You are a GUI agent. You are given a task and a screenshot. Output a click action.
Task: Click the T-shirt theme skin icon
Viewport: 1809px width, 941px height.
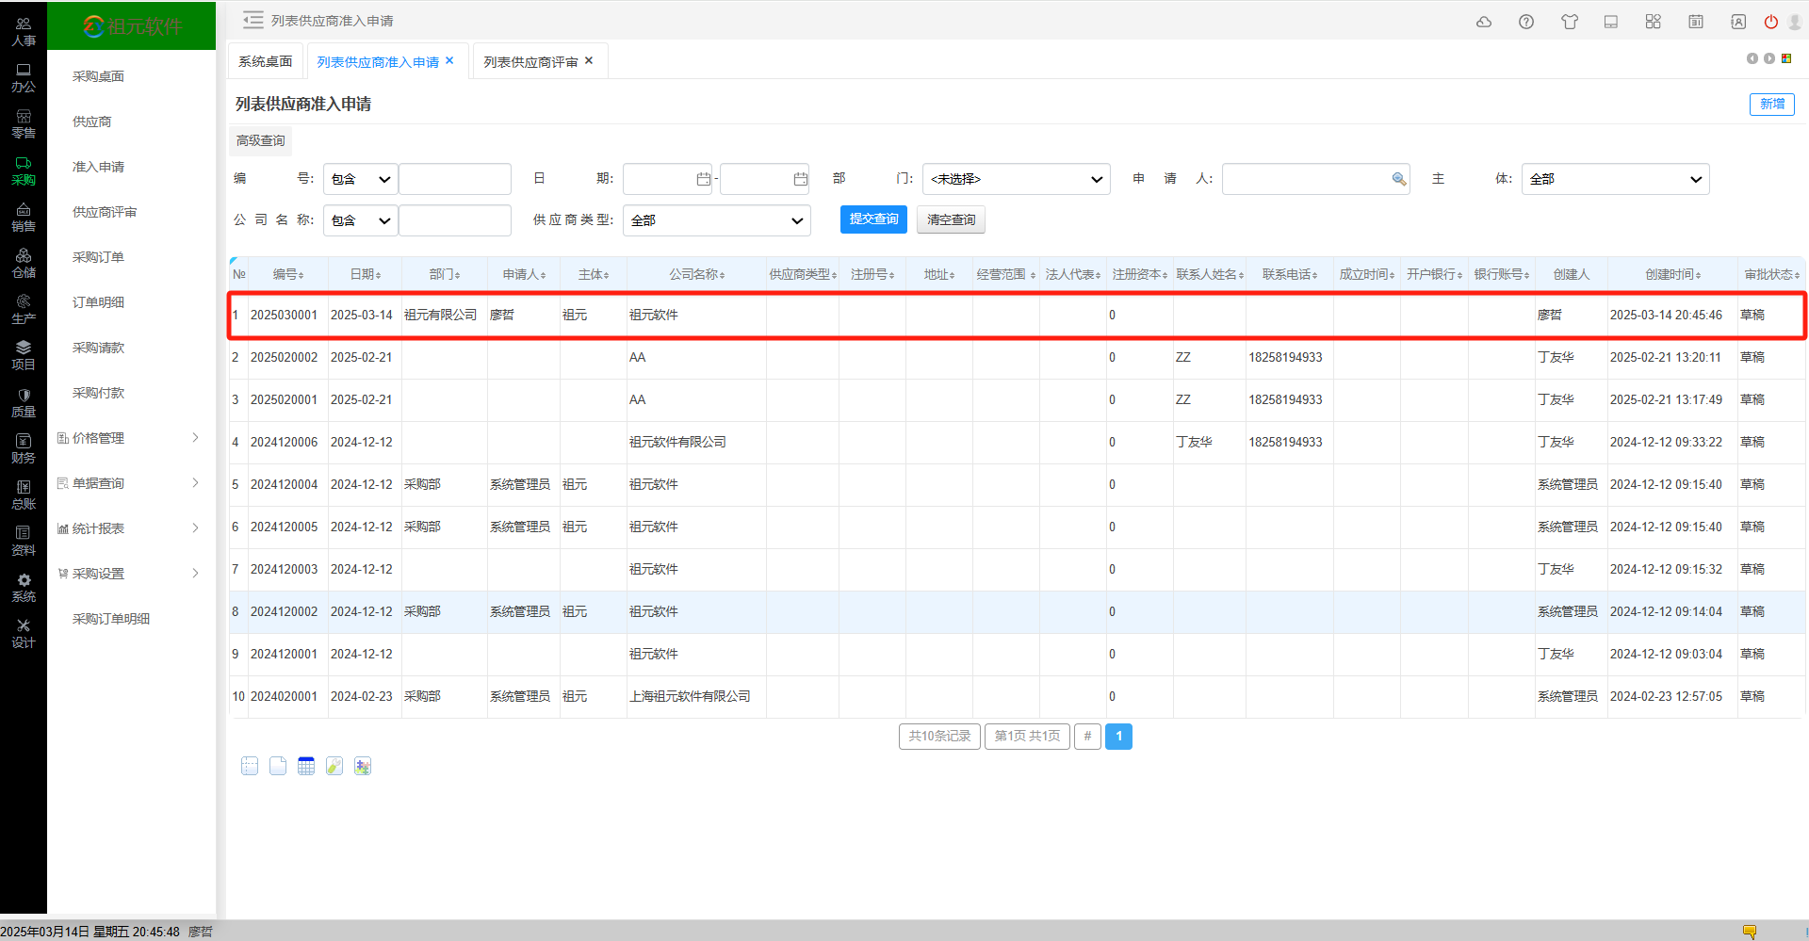coord(1570,22)
